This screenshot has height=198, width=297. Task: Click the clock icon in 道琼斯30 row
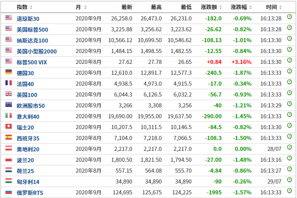[x=289, y=16]
